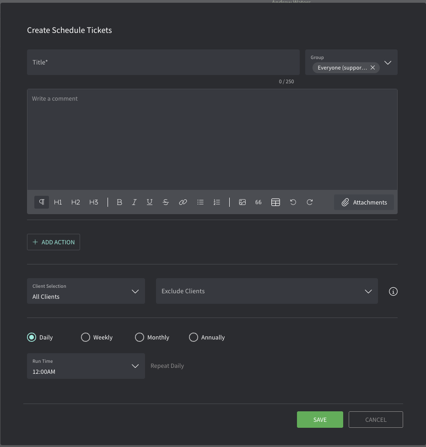The image size is (426, 447).
Task: Apply italic formatting
Action: [x=134, y=202]
